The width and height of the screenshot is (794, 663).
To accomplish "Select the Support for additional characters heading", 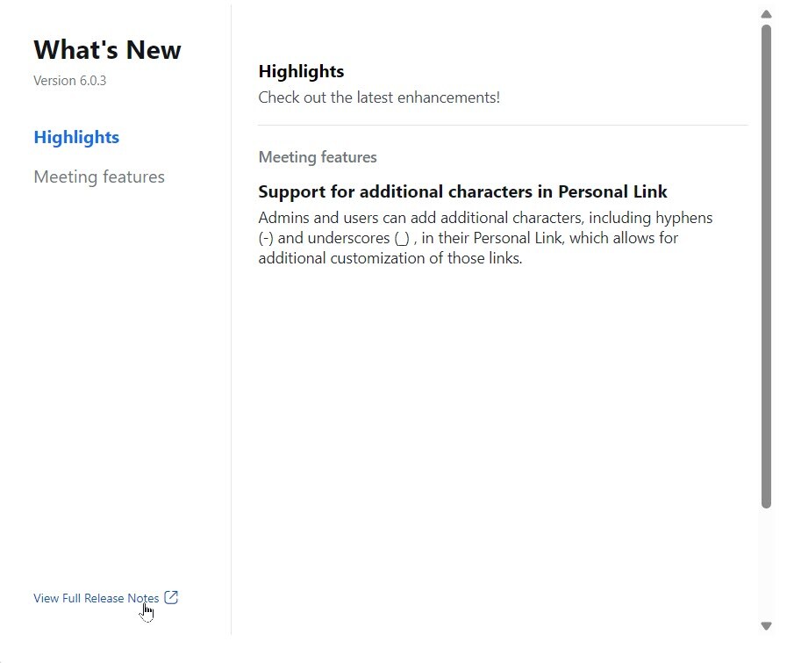I will (x=462, y=191).
